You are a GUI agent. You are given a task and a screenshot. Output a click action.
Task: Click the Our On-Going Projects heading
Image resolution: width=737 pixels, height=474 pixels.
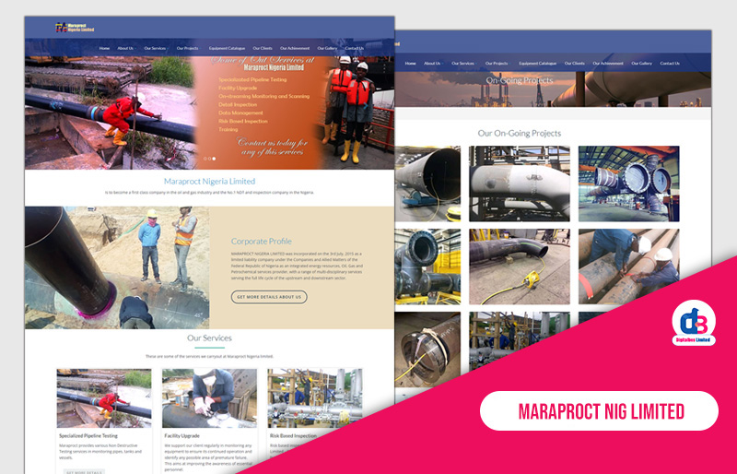(520, 133)
